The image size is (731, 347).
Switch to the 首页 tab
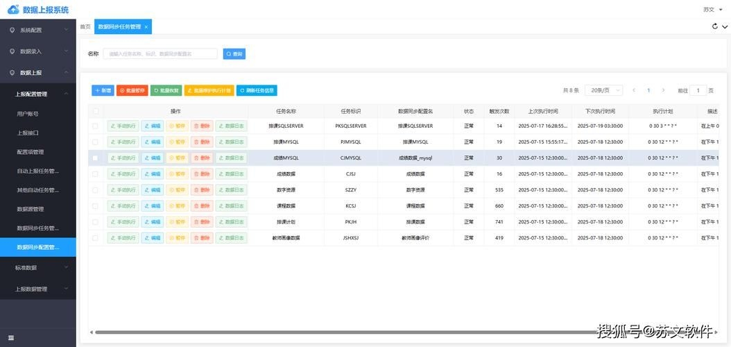click(85, 26)
